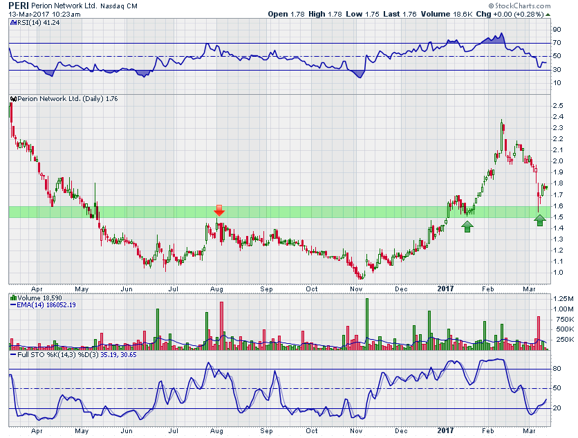Click the green up arrow below January 2017 candles
Screen dimensions: 578x438
(x=467, y=226)
